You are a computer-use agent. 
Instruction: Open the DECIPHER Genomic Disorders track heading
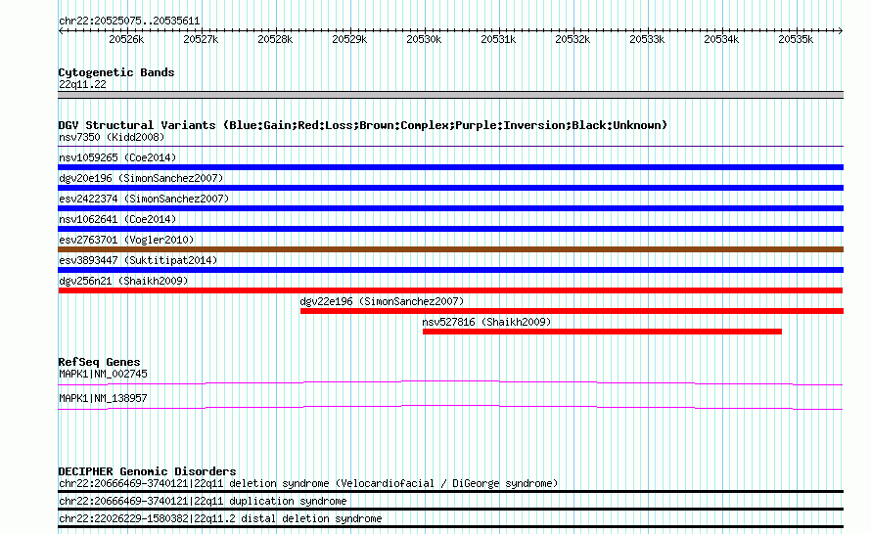pos(147,471)
